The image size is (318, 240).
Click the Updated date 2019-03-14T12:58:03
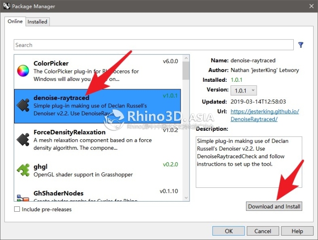coord(258,102)
